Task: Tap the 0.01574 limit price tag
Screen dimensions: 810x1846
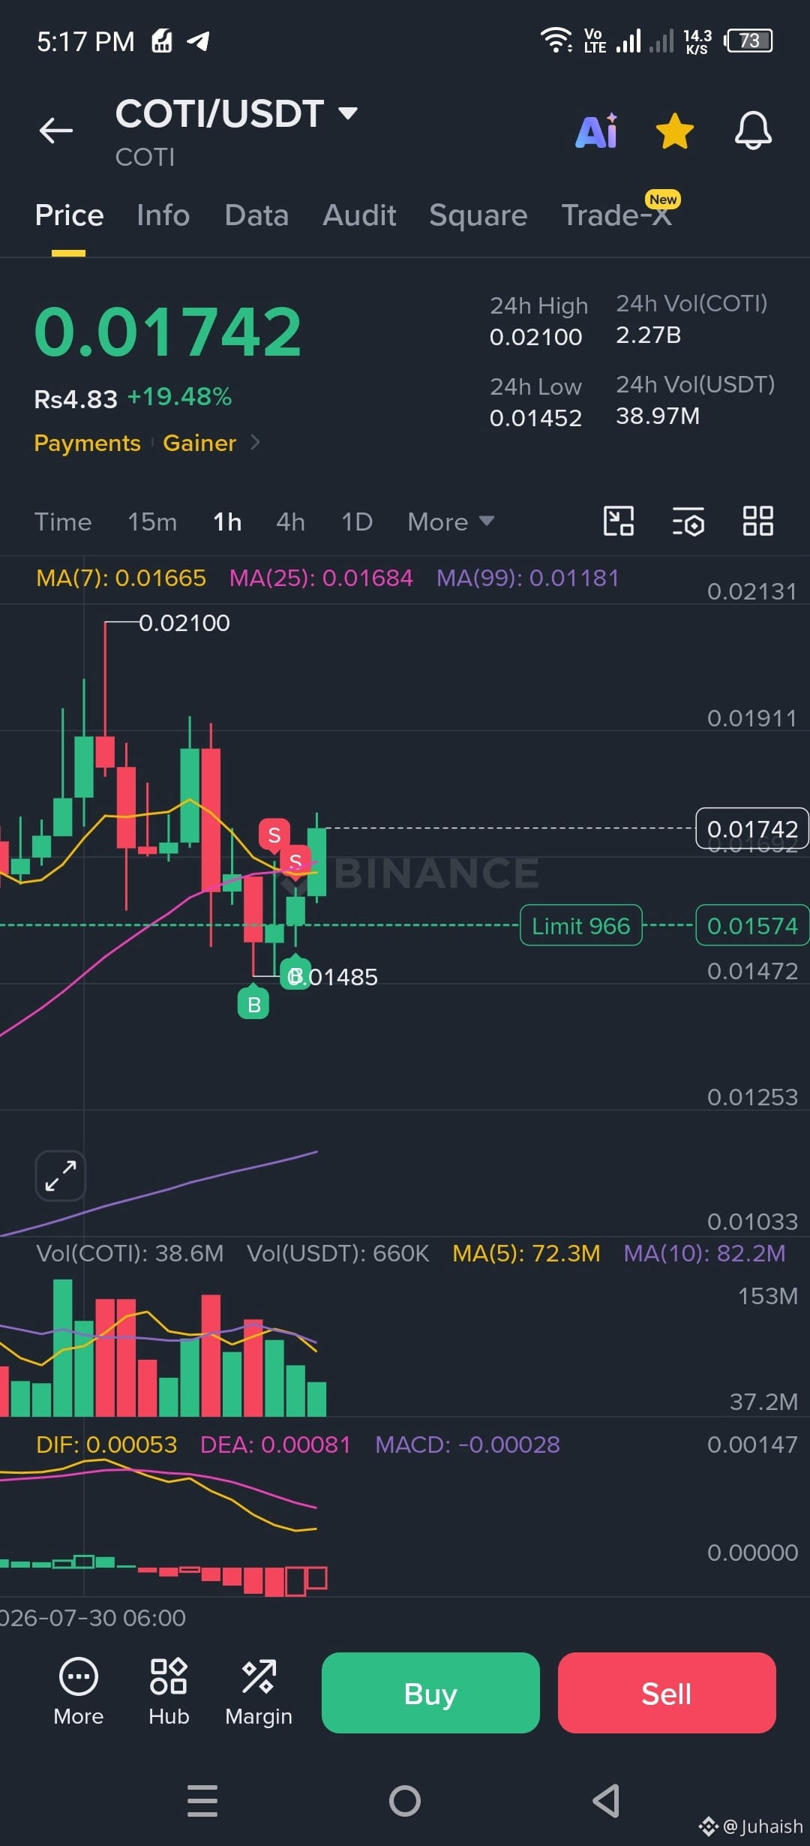Action: tap(752, 925)
